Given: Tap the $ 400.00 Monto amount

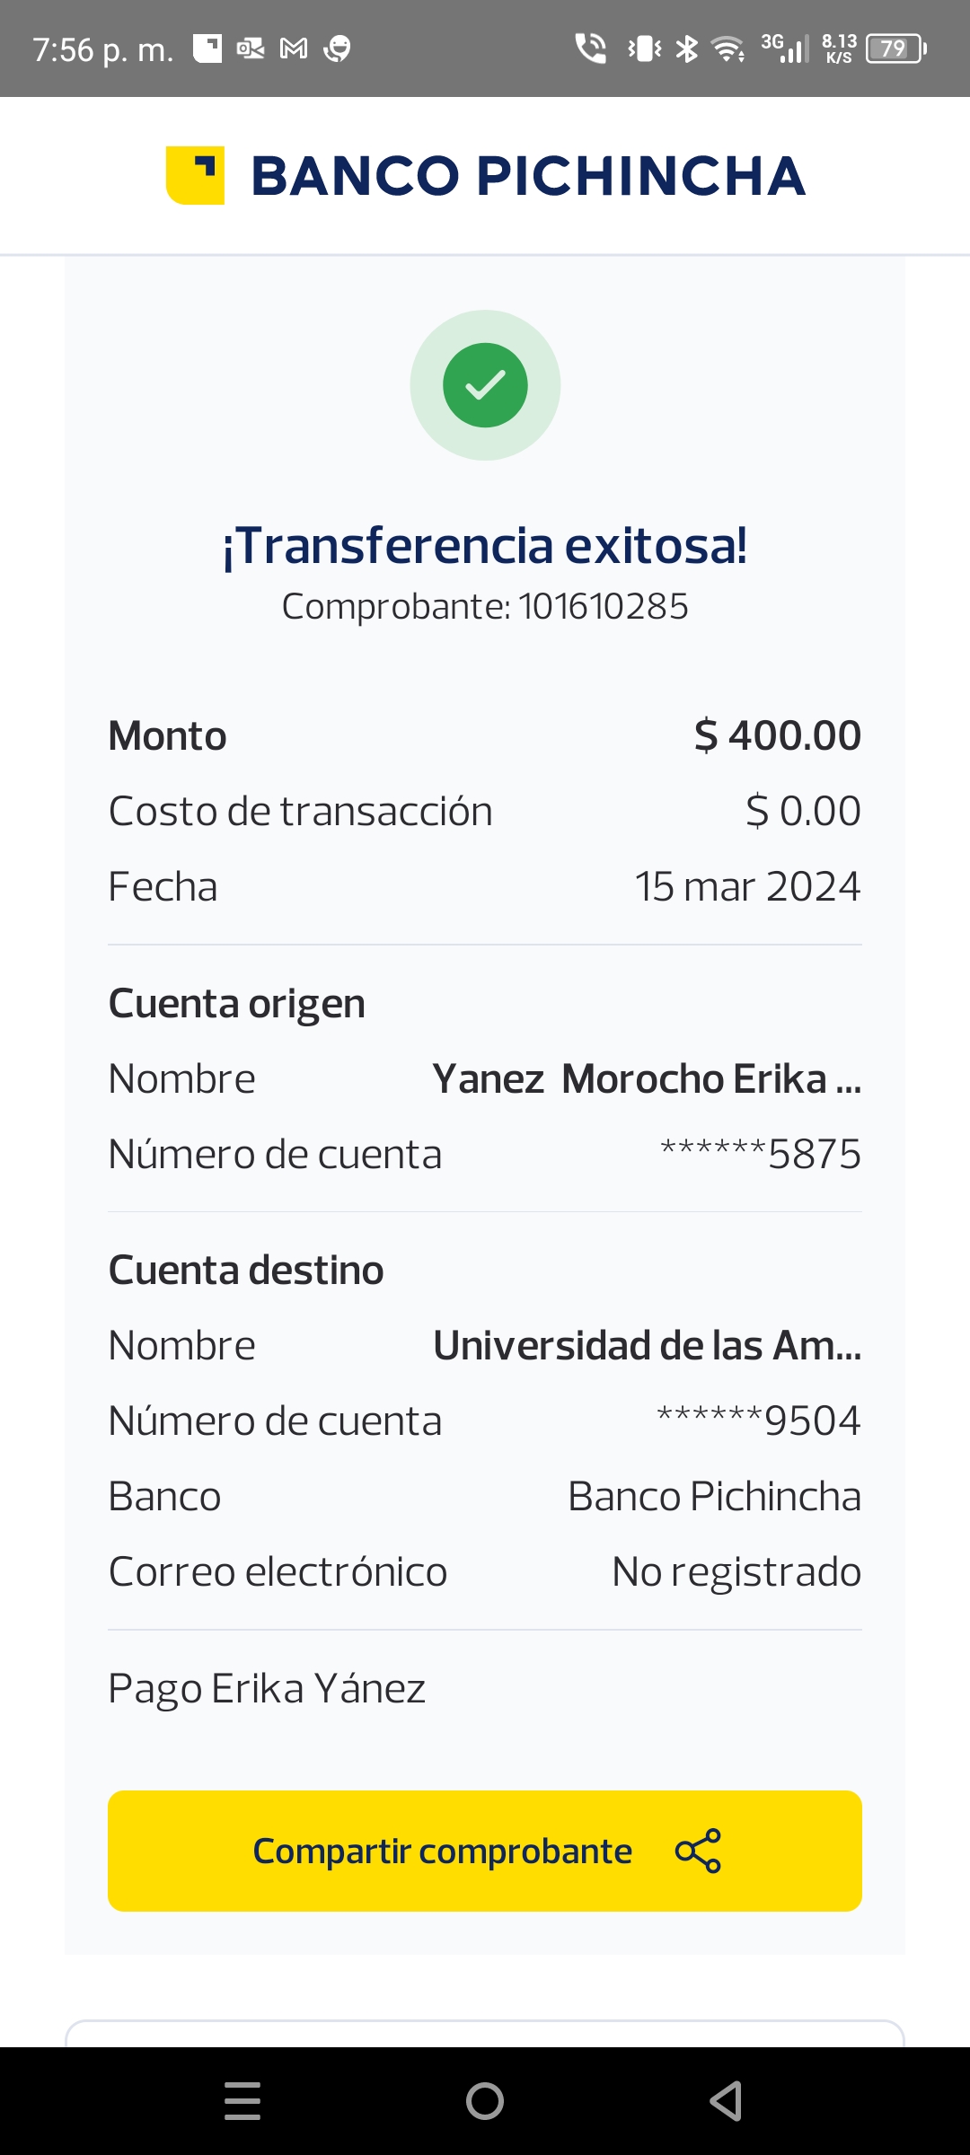Looking at the screenshot, I should tap(777, 736).
